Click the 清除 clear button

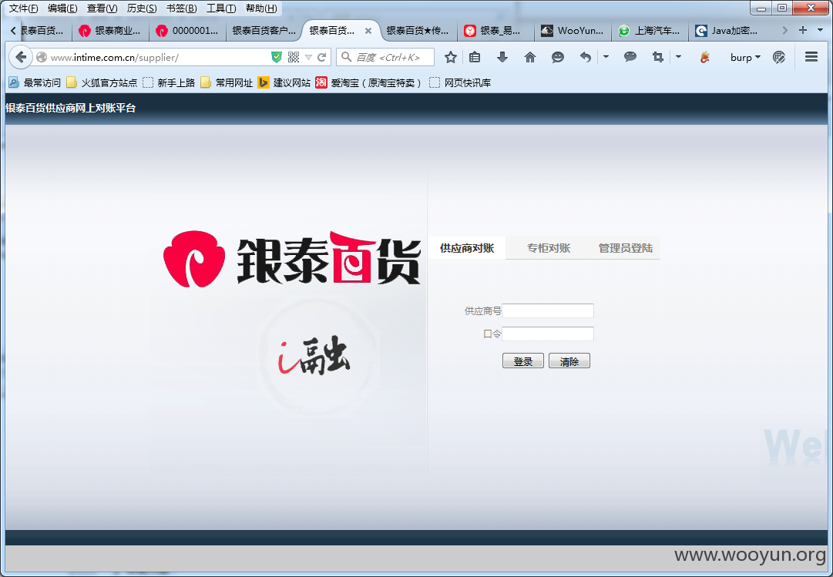point(569,361)
